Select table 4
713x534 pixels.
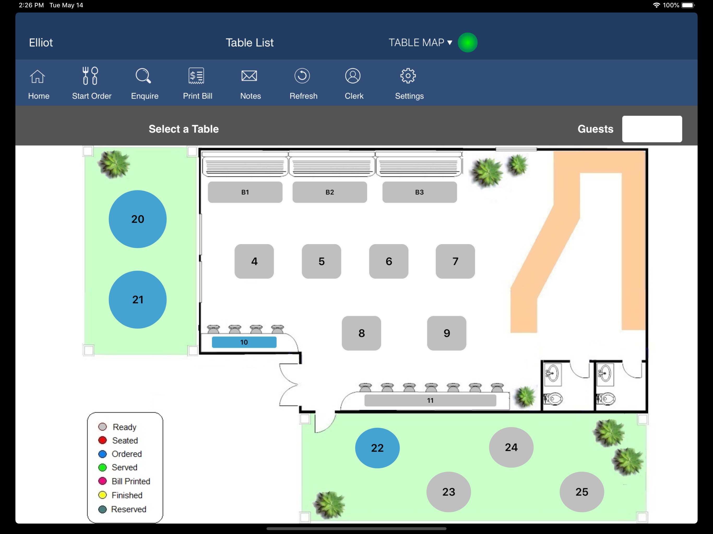click(254, 261)
